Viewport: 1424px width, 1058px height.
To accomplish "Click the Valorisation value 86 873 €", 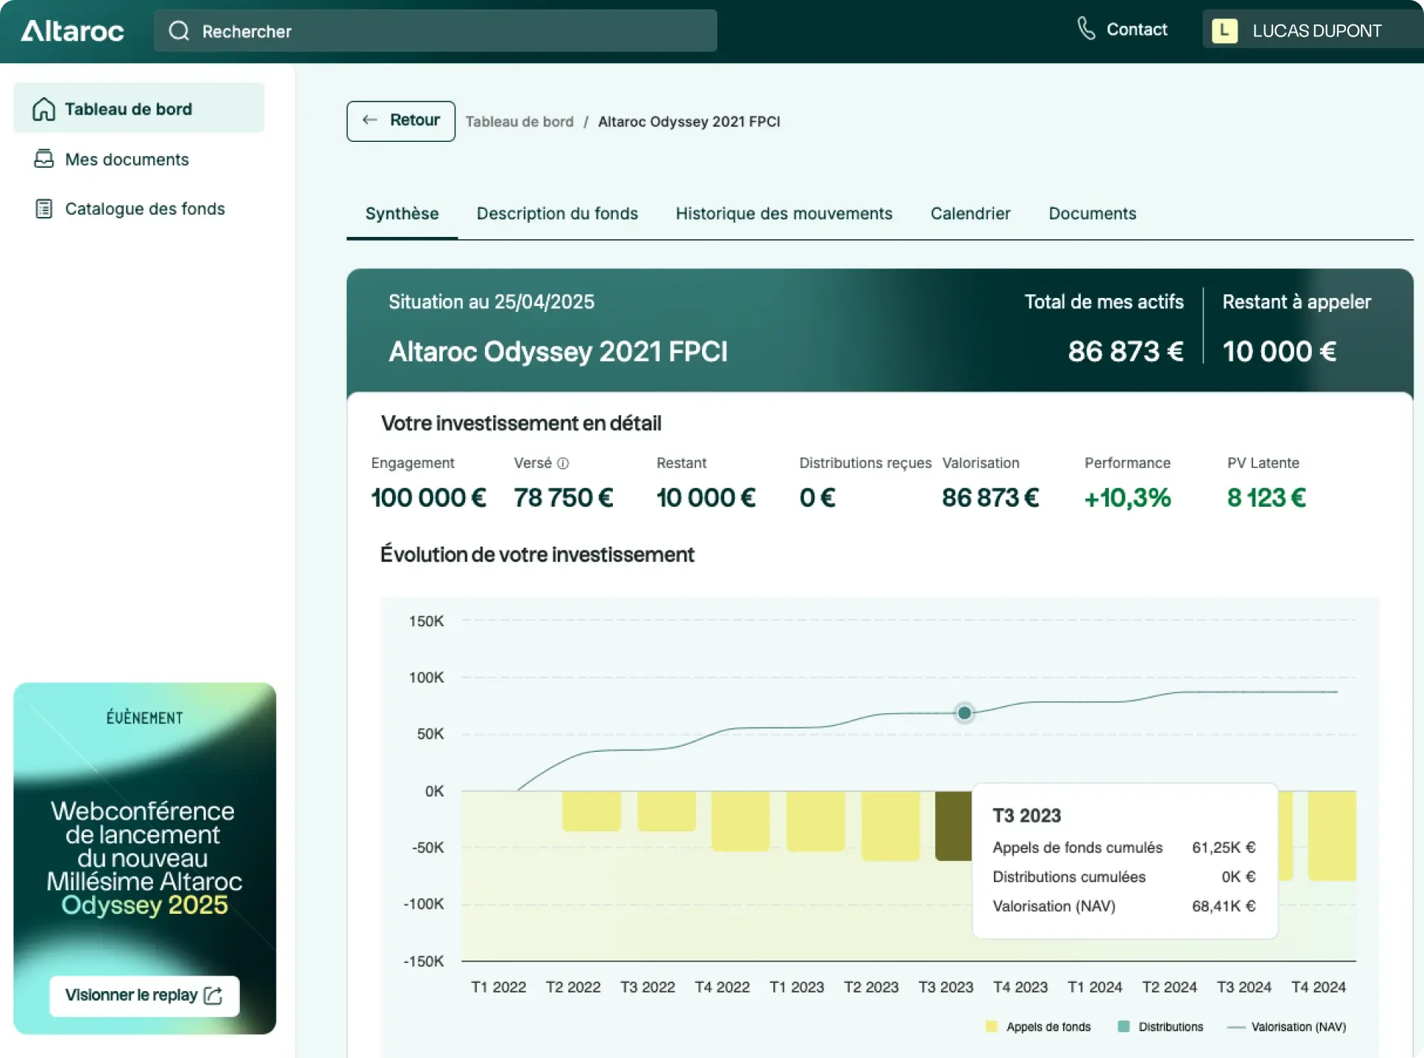I will point(990,497).
